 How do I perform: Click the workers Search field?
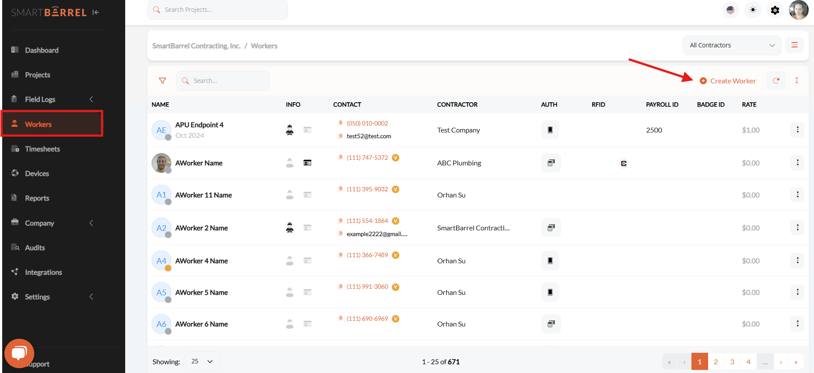(223, 81)
